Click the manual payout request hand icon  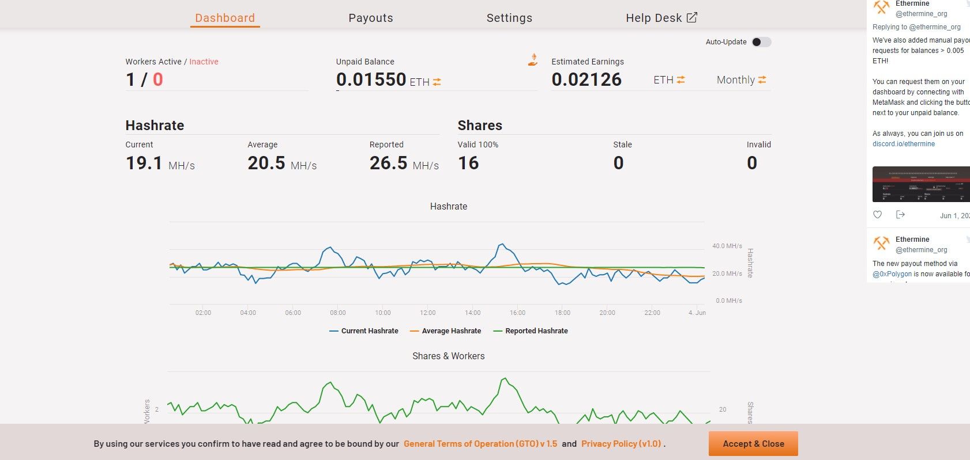pos(533,59)
